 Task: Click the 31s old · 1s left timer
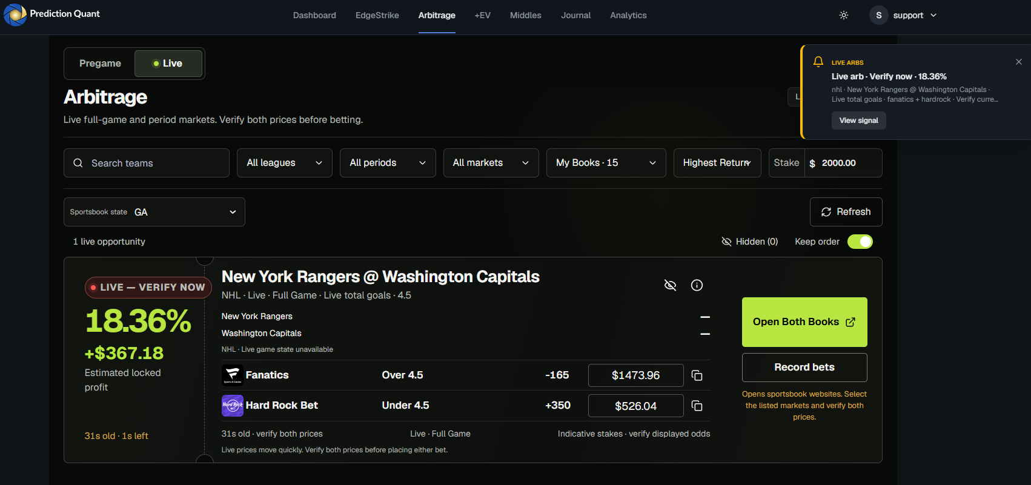(116, 436)
